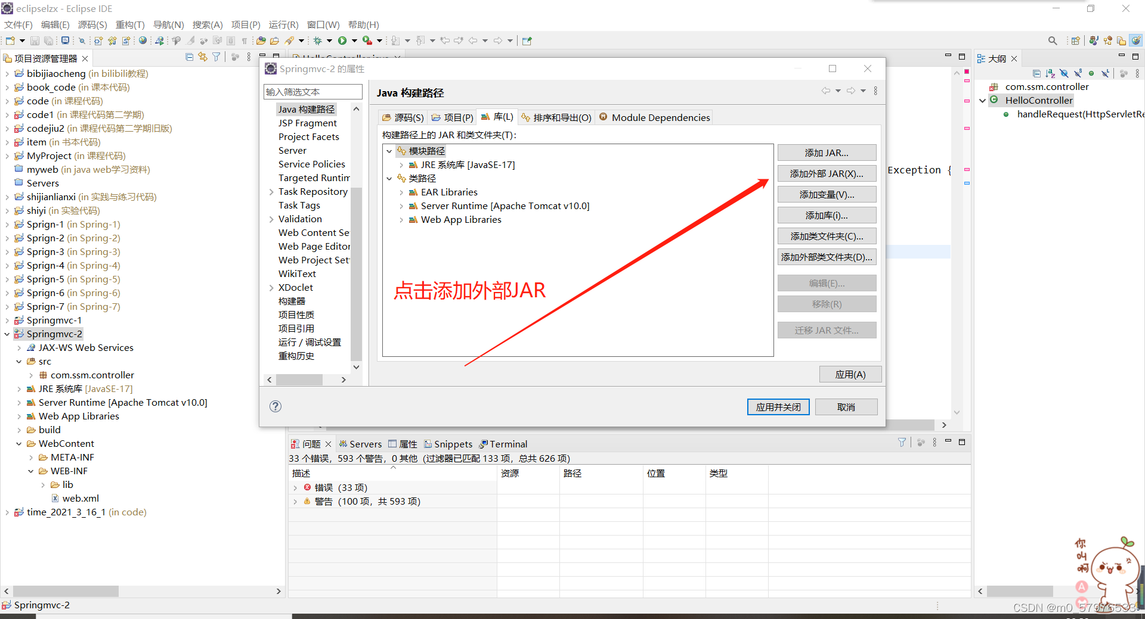Click the 添加外部 JAR(X)... button
Screen dimensions: 1145x619
click(827, 173)
